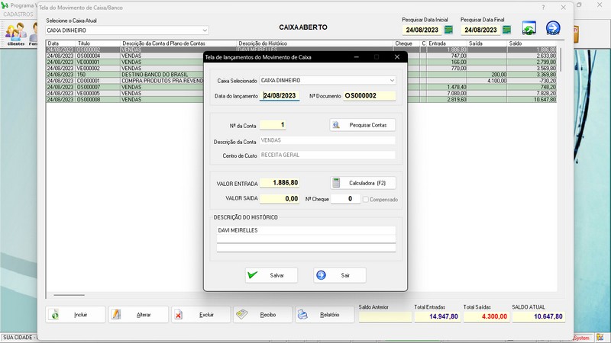Viewport: 611px width, 343px height.
Task: Click the receipt icon on Recibo
Action: (241, 314)
